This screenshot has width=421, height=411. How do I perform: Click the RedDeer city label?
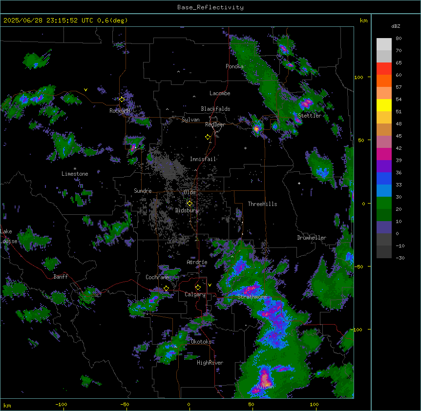pos(215,124)
